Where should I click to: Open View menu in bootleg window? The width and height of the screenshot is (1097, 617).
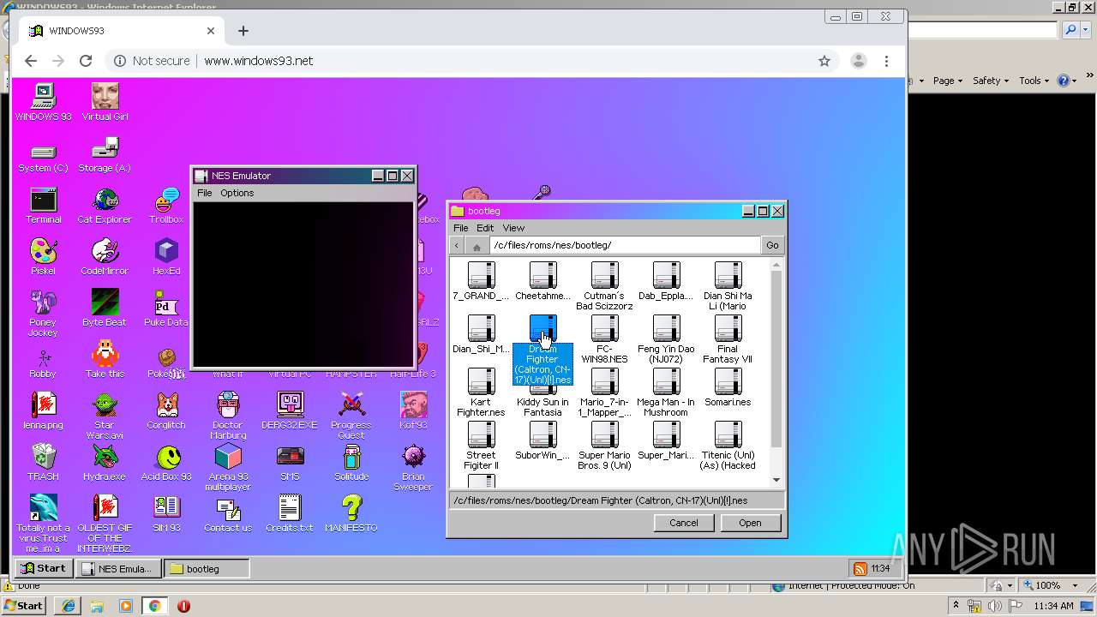(x=513, y=228)
